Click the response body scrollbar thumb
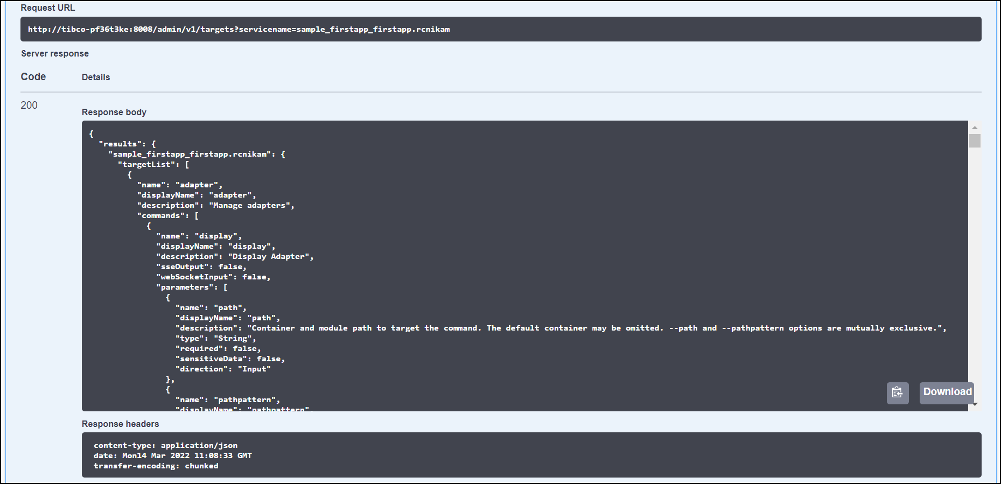Screen dimensions: 1001x484 tap(974, 141)
